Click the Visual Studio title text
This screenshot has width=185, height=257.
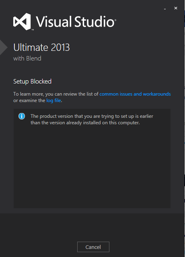point(75,21)
